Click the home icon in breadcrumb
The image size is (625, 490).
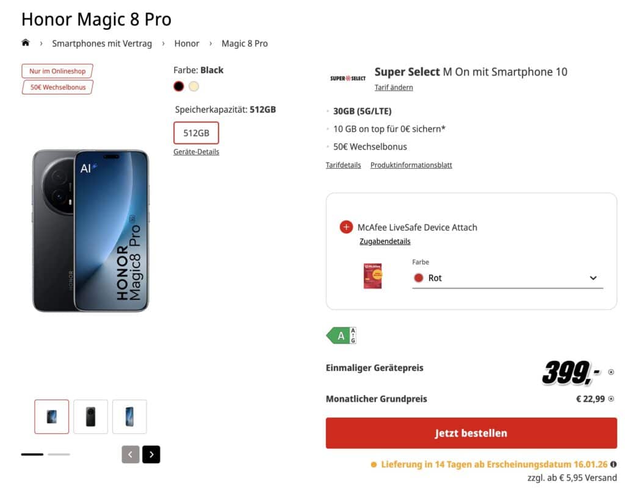[x=26, y=43]
